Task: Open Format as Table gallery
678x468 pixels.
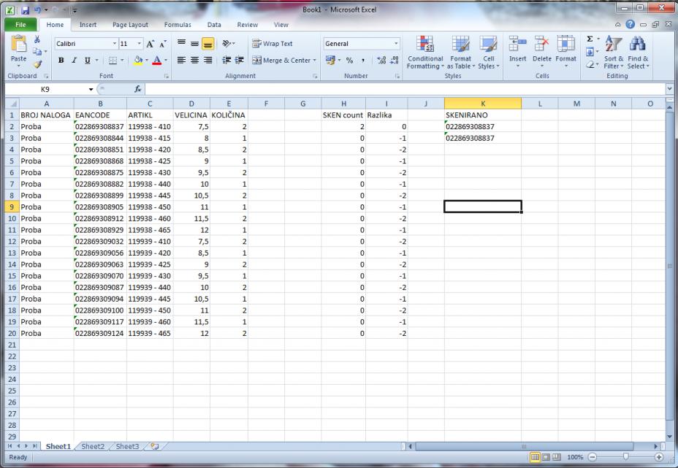Action: pos(460,53)
